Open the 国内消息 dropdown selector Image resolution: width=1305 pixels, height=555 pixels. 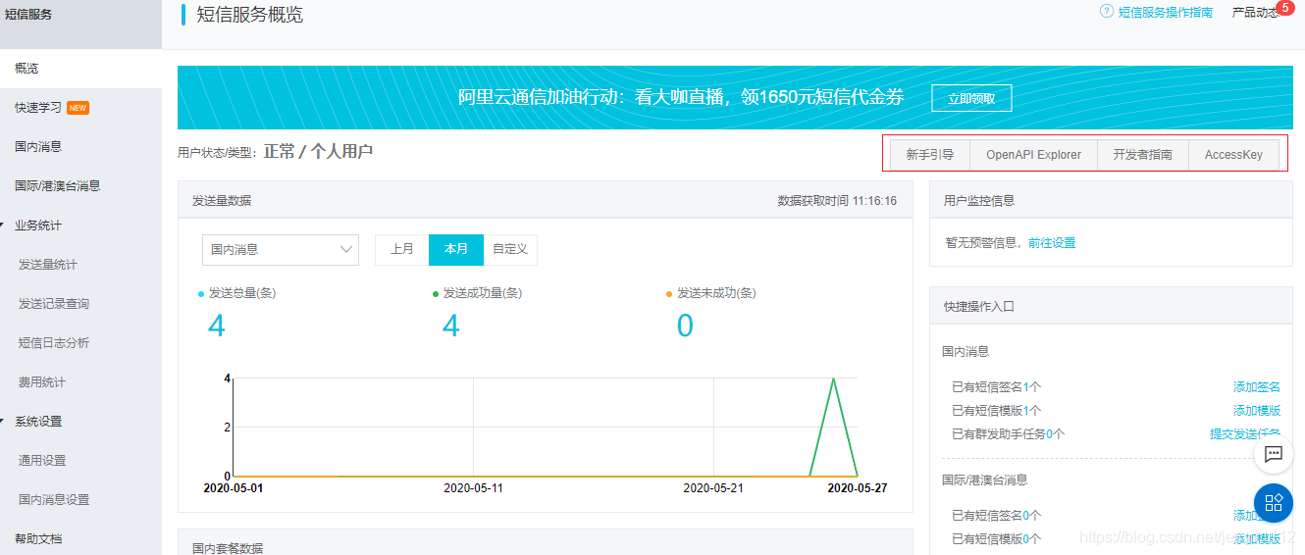pos(281,249)
